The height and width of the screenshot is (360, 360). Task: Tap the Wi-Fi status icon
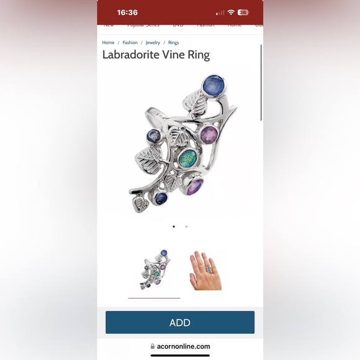click(x=231, y=12)
